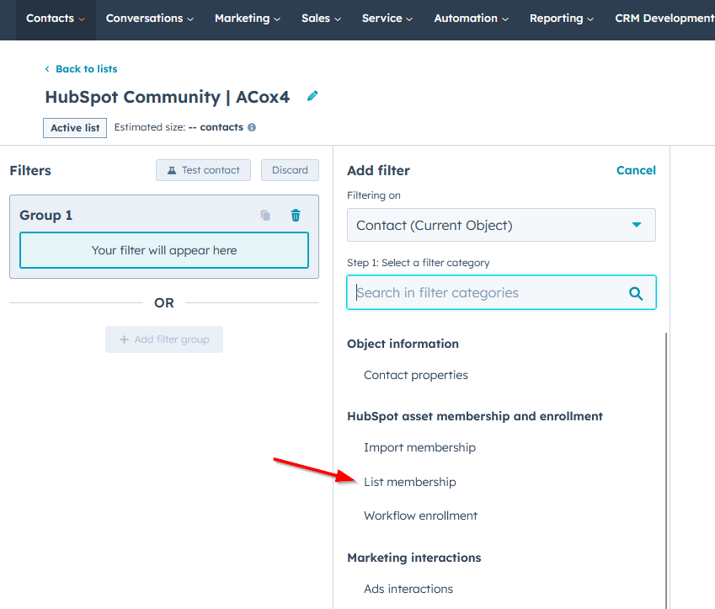Image resolution: width=715 pixels, height=609 pixels.
Task: Open the Contact (Current Object) dropdown
Action: click(500, 225)
